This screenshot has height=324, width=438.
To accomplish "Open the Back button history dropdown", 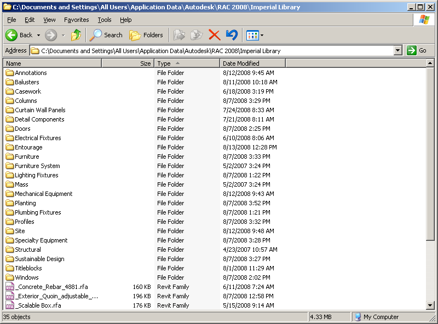I will click(38, 35).
